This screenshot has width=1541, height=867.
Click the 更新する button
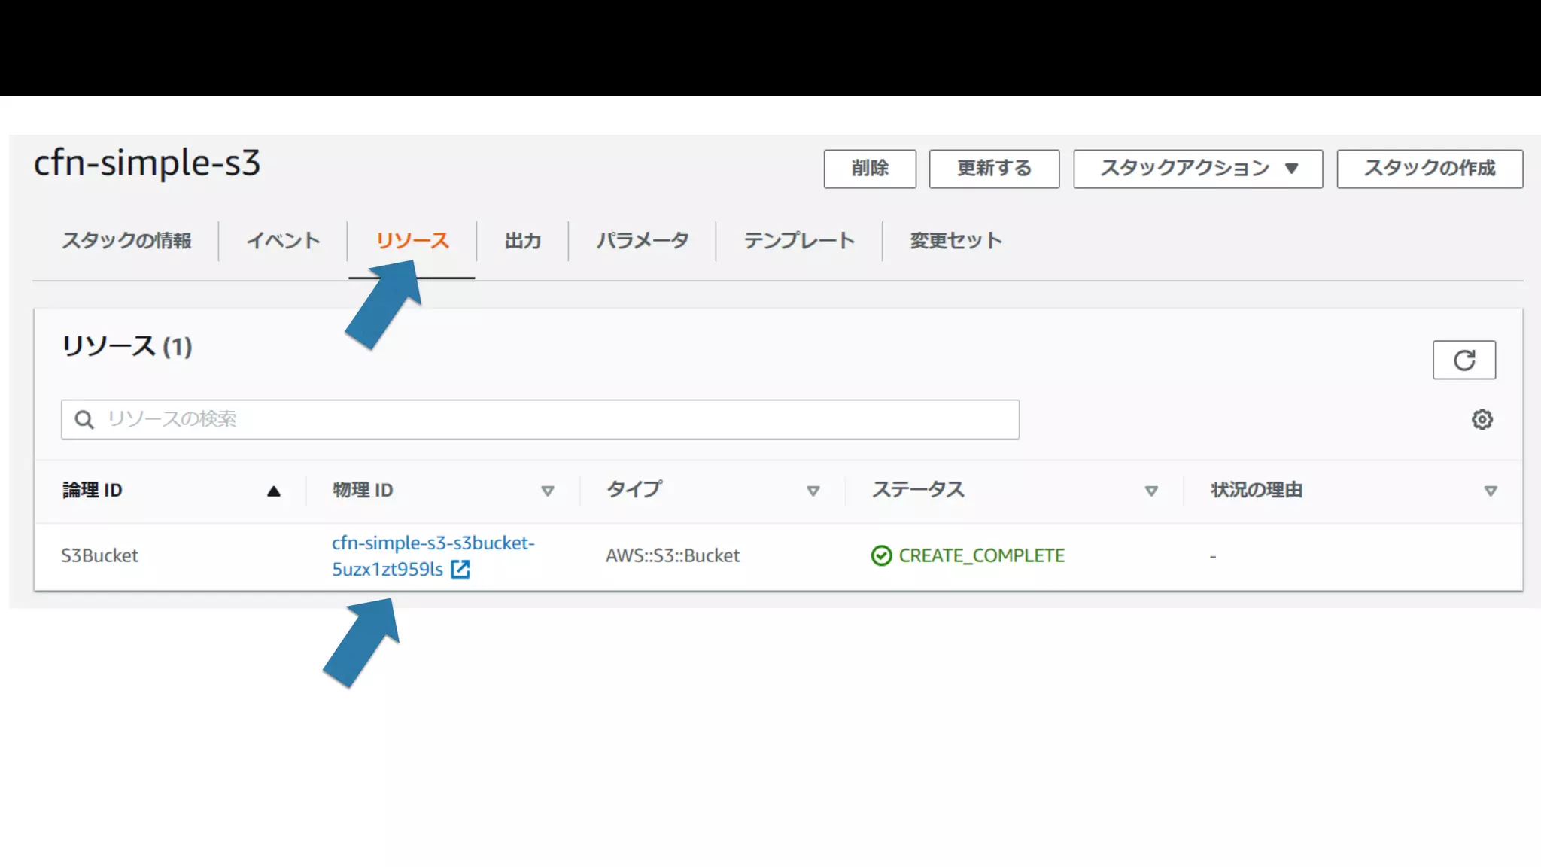[x=993, y=169]
